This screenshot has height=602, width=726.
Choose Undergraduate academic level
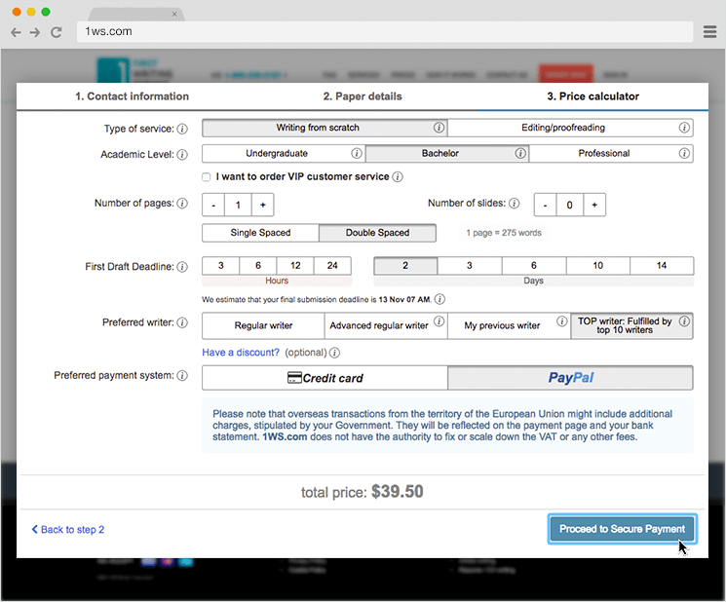point(277,154)
